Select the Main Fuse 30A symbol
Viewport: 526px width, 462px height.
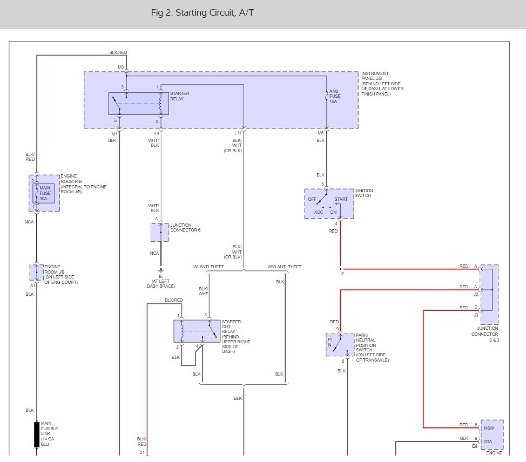(x=43, y=194)
